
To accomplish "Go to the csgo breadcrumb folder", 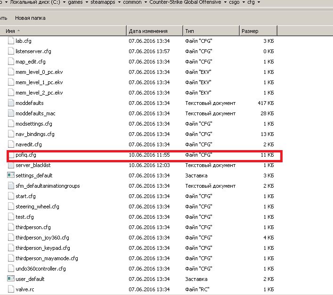I will pyautogui.click(x=234, y=2).
